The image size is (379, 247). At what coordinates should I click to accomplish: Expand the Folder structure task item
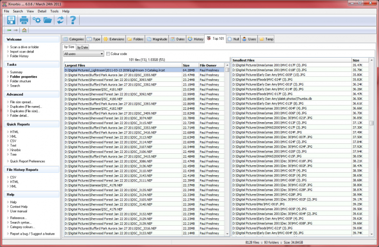coord(20,81)
